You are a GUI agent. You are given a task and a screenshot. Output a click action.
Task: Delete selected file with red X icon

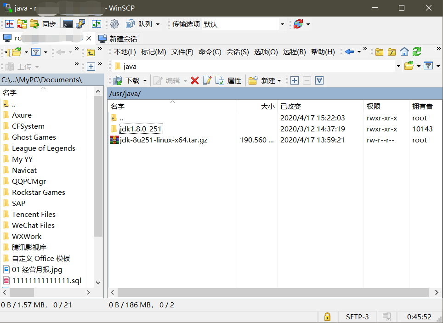[x=195, y=81]
